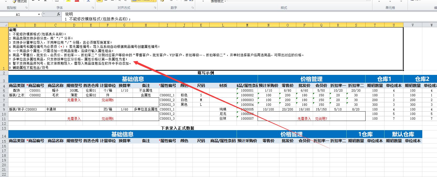
Task: Click cell containing 18/180
Action: coord(304,109)
